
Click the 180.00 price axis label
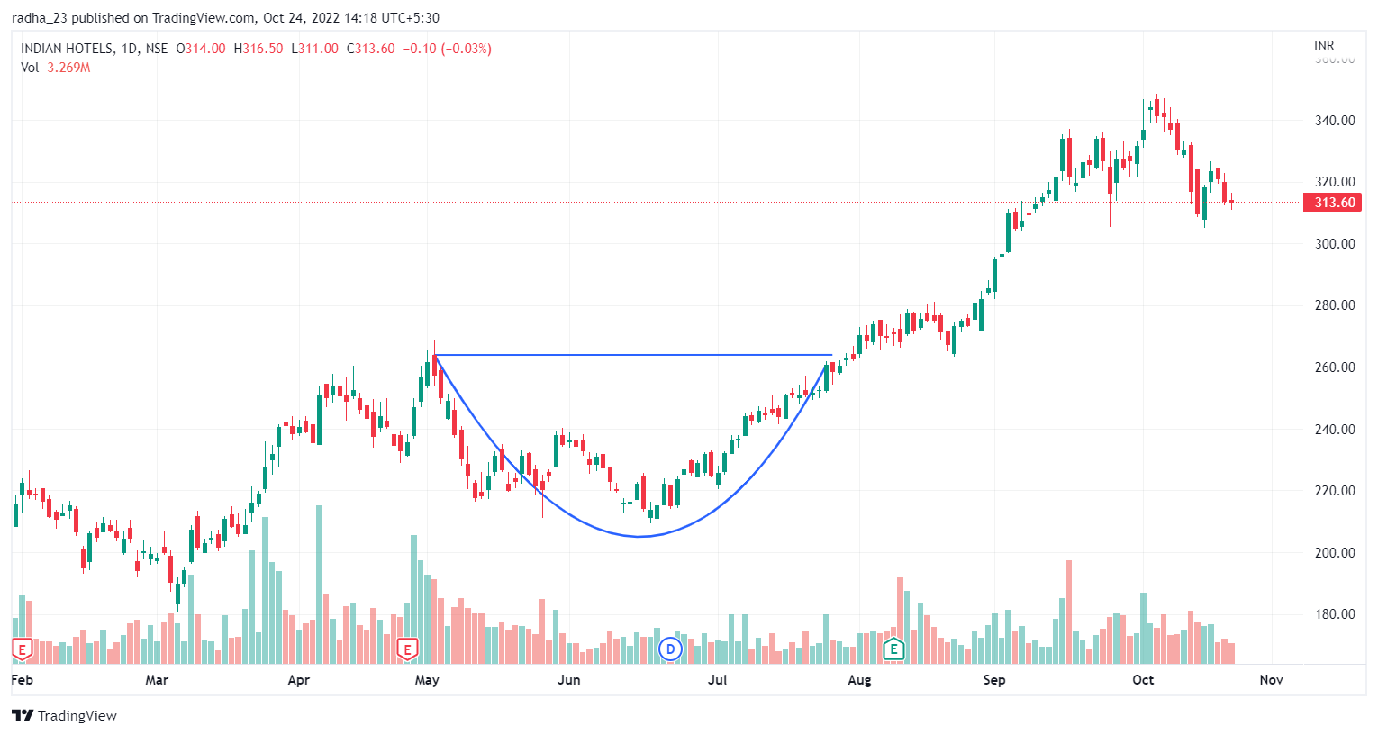(x=1335, y=613)
